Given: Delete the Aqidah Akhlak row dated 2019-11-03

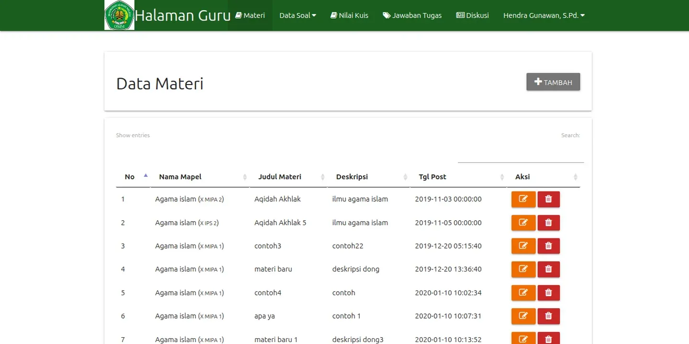Looking at the screenshot, I should coord(549,199).
